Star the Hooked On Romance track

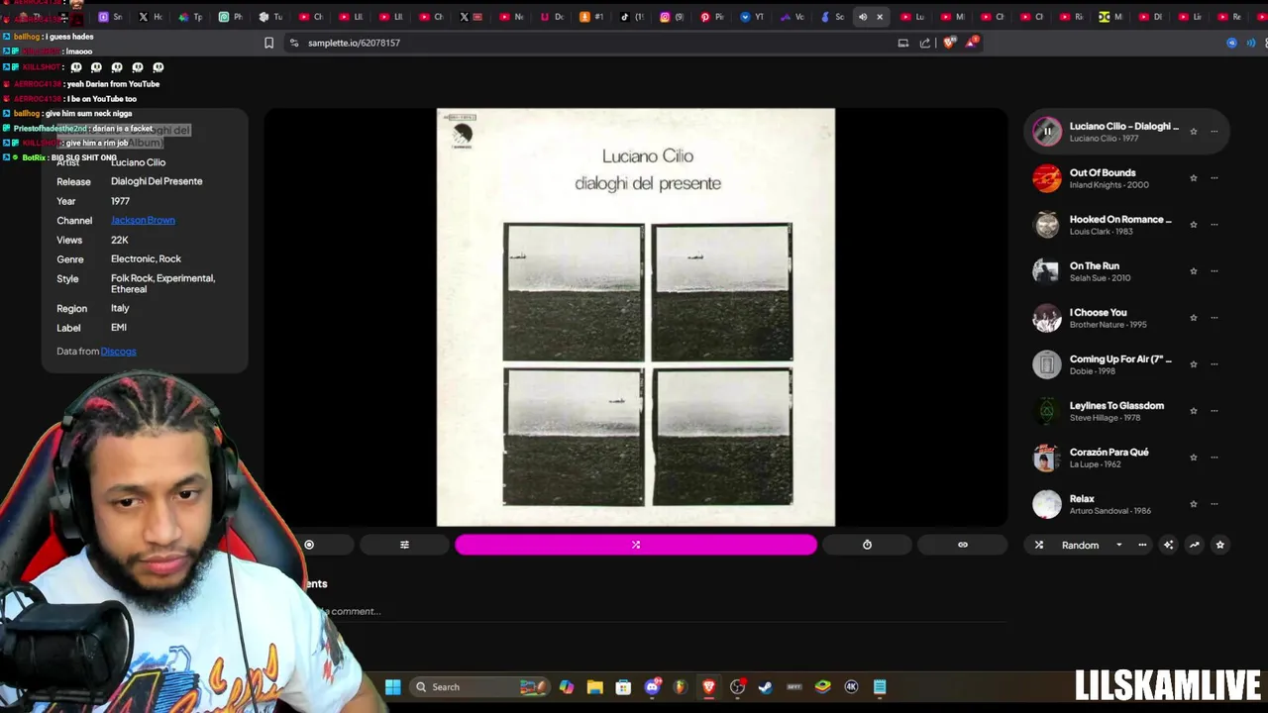point(1194,225)
